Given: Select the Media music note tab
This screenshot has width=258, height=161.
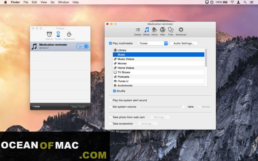Looking at the screenshot, I should pyautogui.click(x=146, y=31).
